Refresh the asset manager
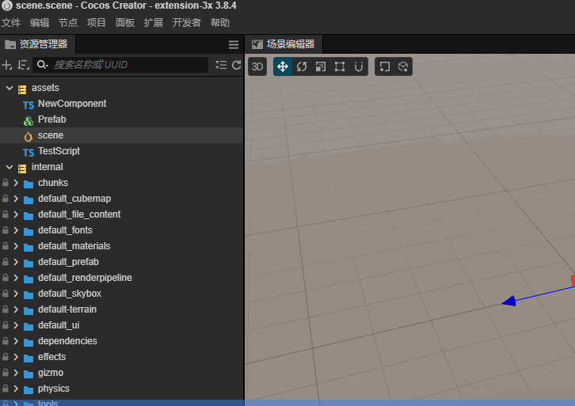Viewport: 575px width, 406px height. coord(237,65)
